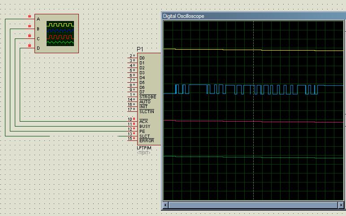
Task: Click the <TEXT> placeholder below LPTPIM
Action: pyautogui.click(x=144, y=152)
